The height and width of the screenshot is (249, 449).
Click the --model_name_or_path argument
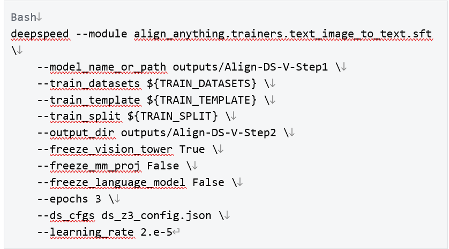pyautogui.click(x=102, y=67)
